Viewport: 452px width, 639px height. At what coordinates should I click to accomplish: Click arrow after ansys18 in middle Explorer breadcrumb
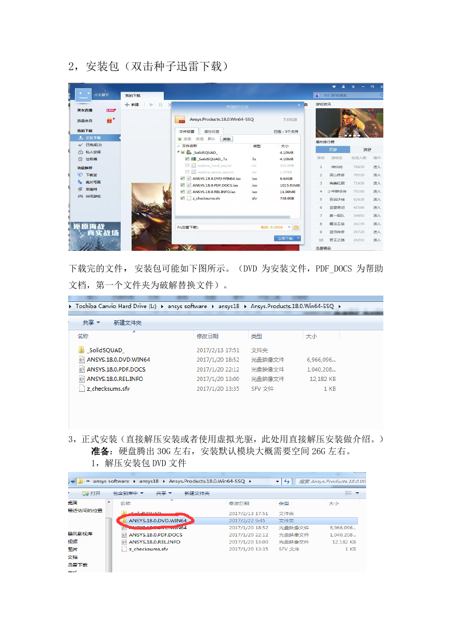[244, 306]
